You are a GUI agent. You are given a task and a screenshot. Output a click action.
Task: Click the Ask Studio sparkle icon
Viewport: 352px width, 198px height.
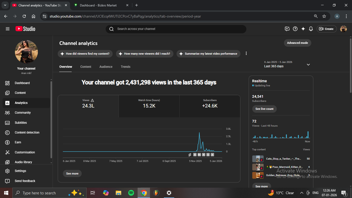pyautogui.click(x=303, y=29)
